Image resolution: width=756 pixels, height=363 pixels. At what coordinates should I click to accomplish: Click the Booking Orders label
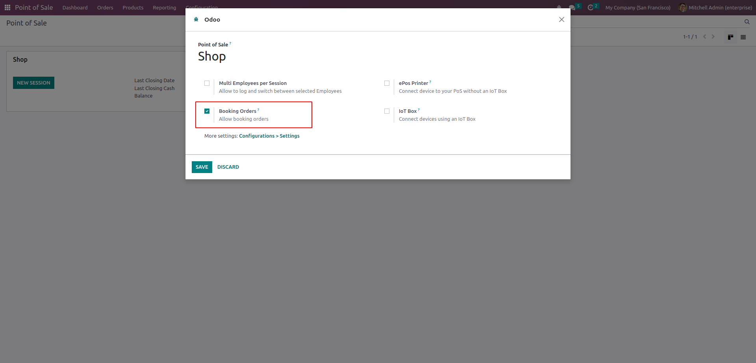coord(237,111)
